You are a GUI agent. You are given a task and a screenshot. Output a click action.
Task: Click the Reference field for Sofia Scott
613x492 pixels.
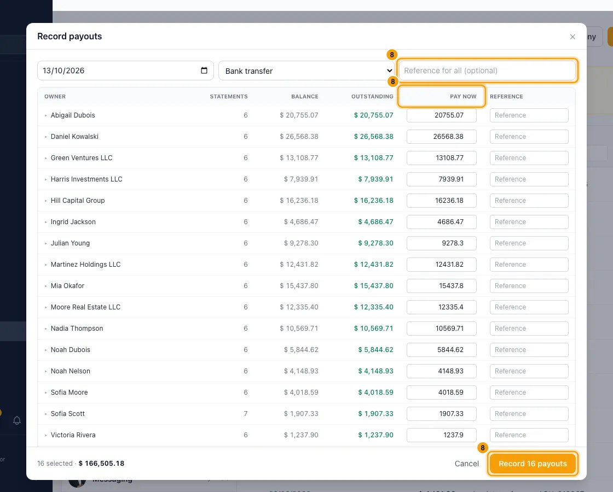529,413
